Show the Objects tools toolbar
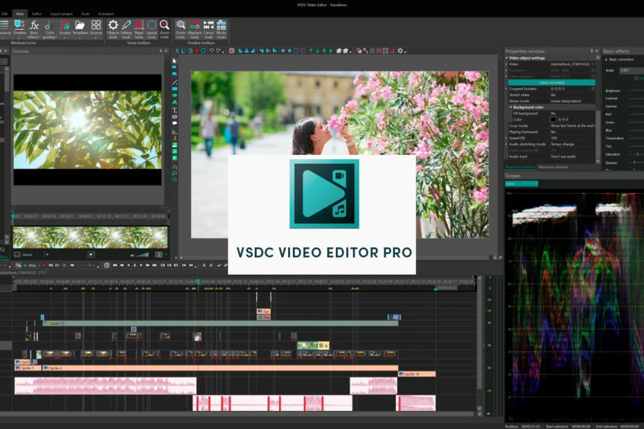The width and height of the screenshot is (644, 429). 113,29
